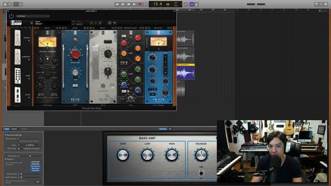Image resolution: width=331 pixels, height=186 pixels.
Task: Select the highlighted blue audio region in timeline
Action: 186,72
